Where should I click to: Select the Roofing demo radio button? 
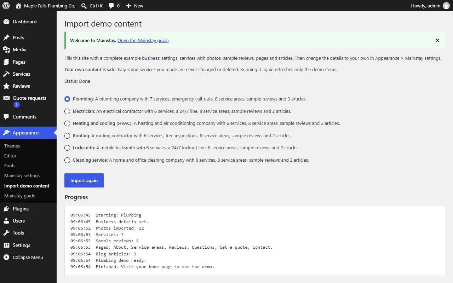pyautogui.click(x=67, y=136)
